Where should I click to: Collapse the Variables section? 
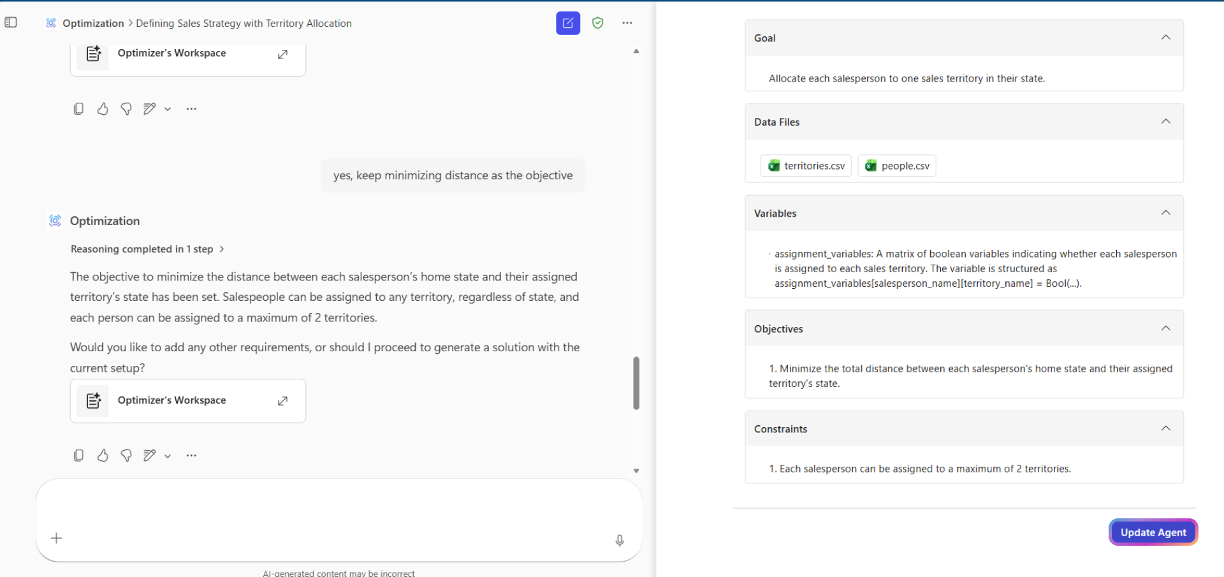click(1165, 213)
